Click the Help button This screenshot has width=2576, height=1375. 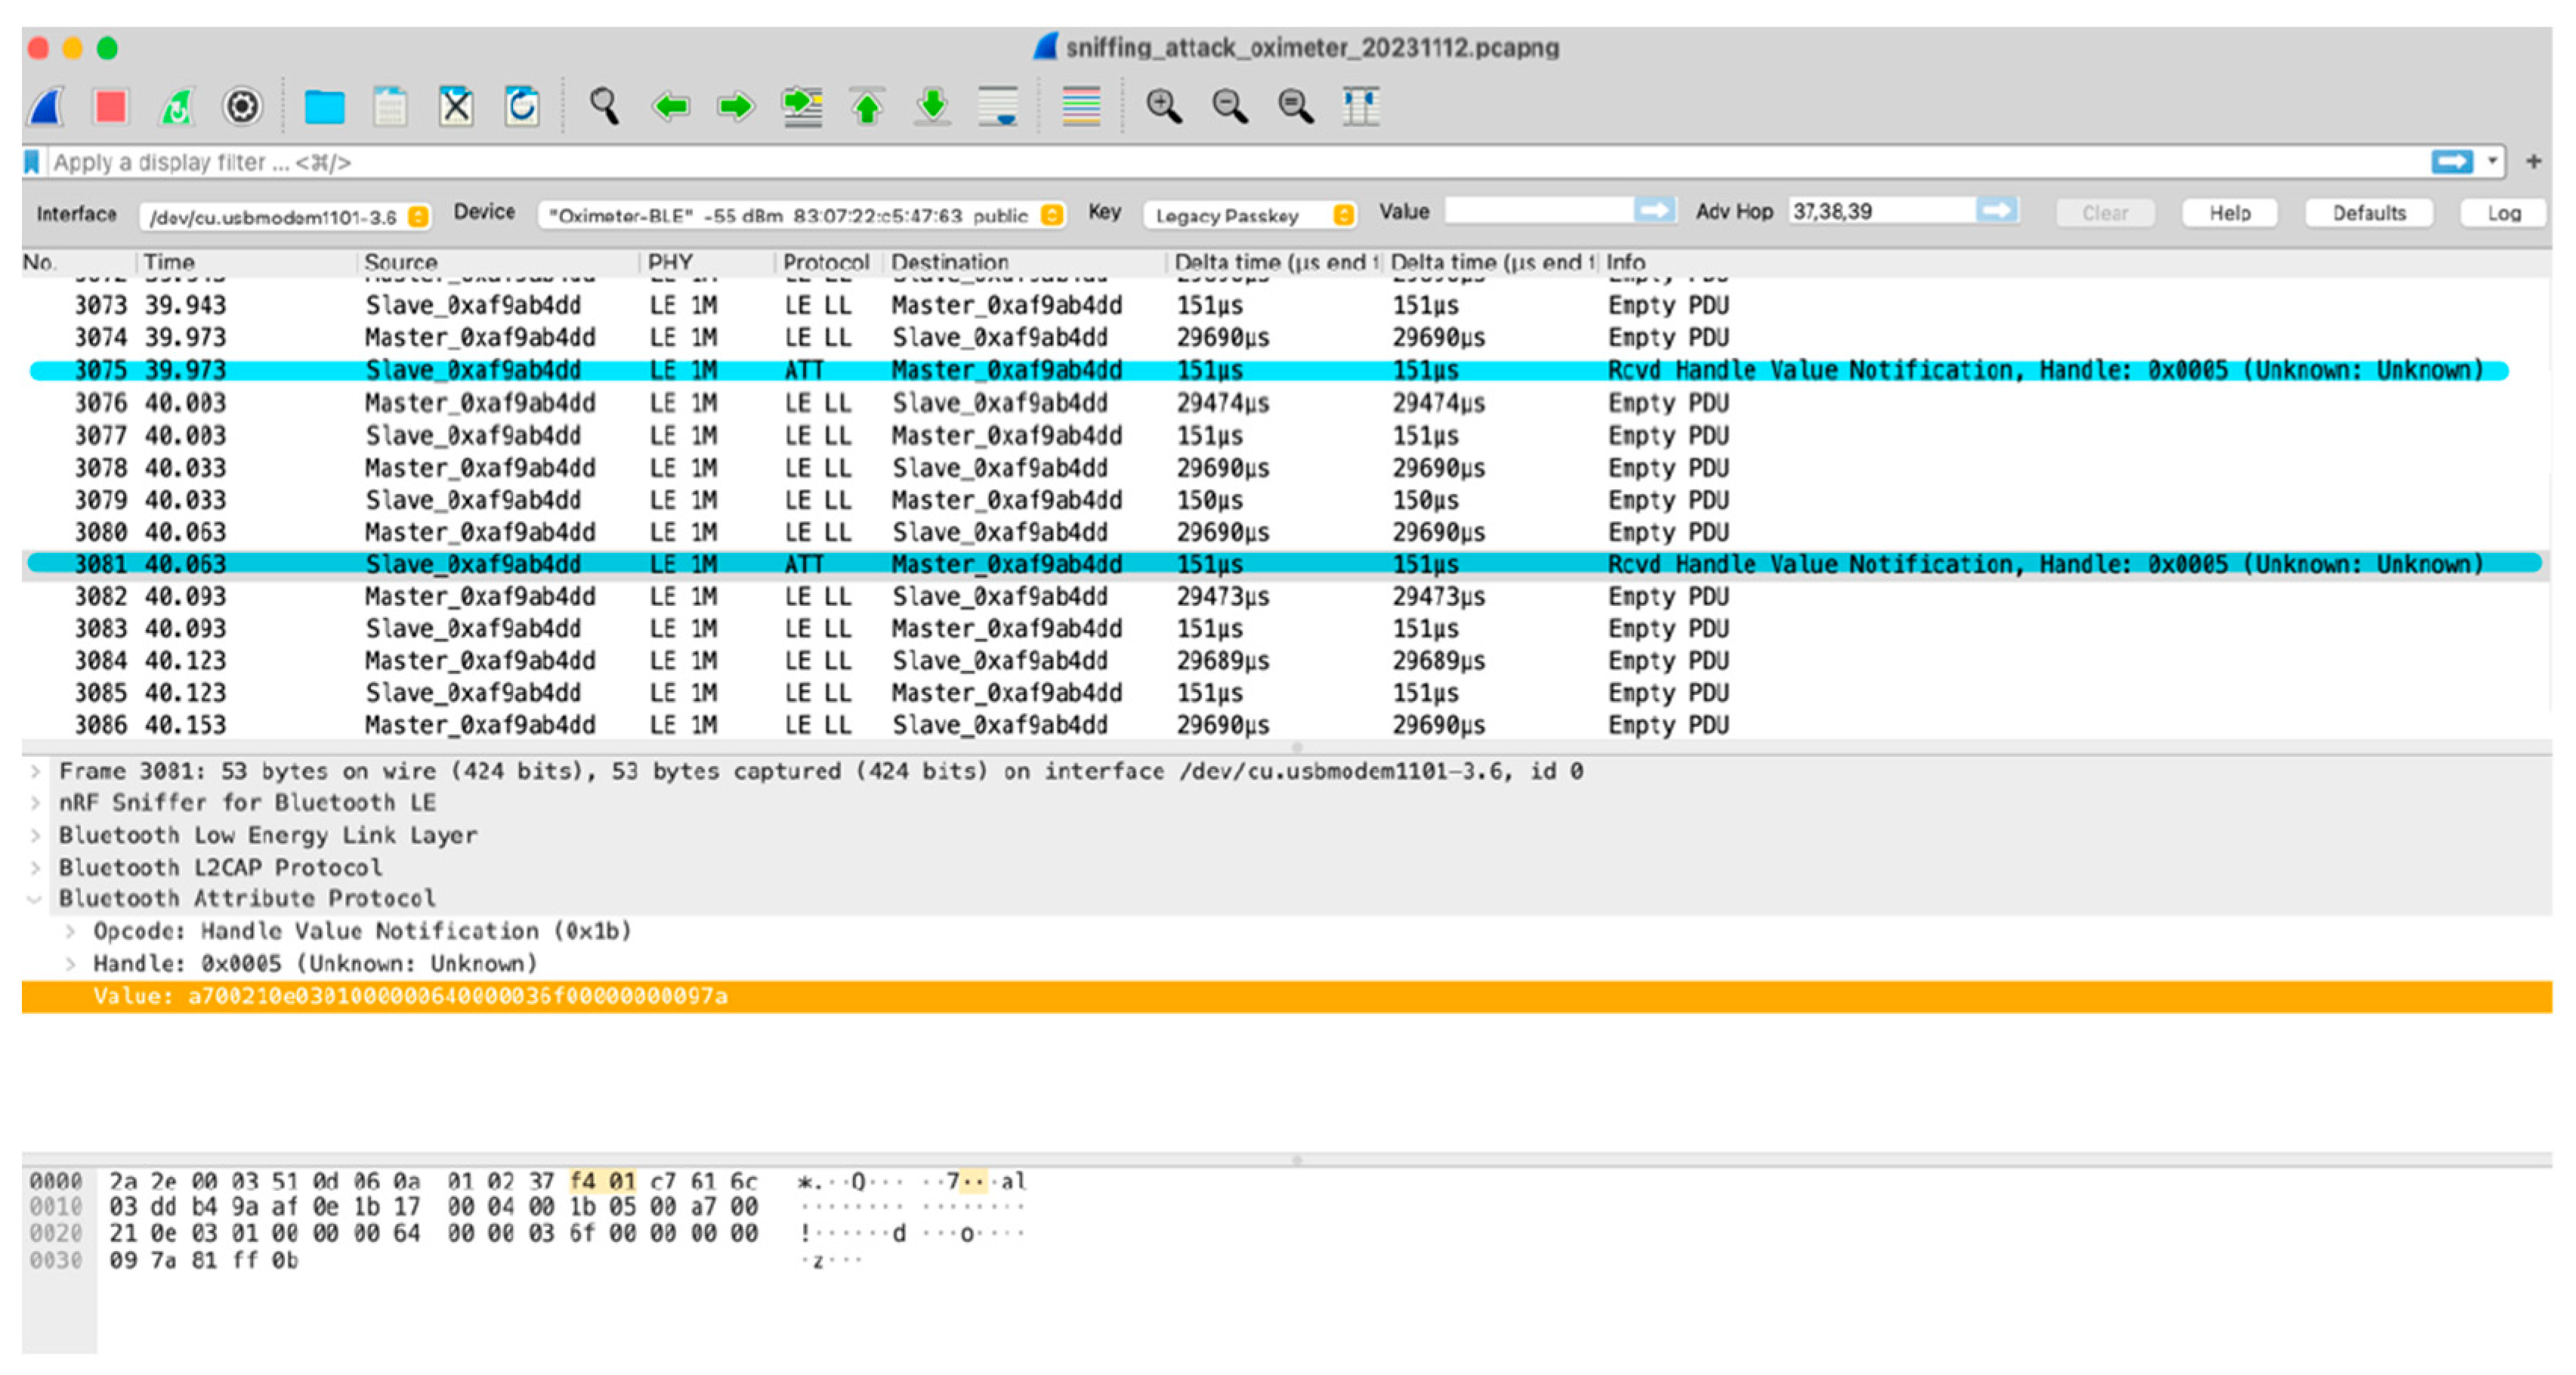(2229, 213)
